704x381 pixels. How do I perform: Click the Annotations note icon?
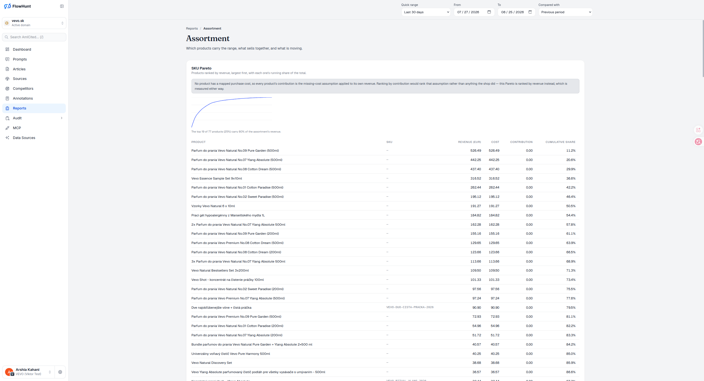tap(7, 98)
